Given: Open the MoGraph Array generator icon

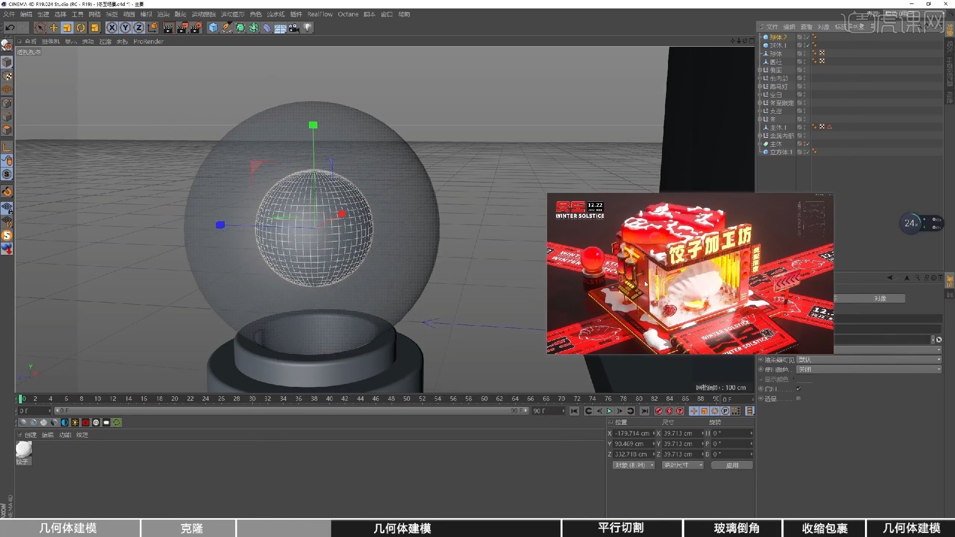Looking at the screenshot, I should [254, 28].
